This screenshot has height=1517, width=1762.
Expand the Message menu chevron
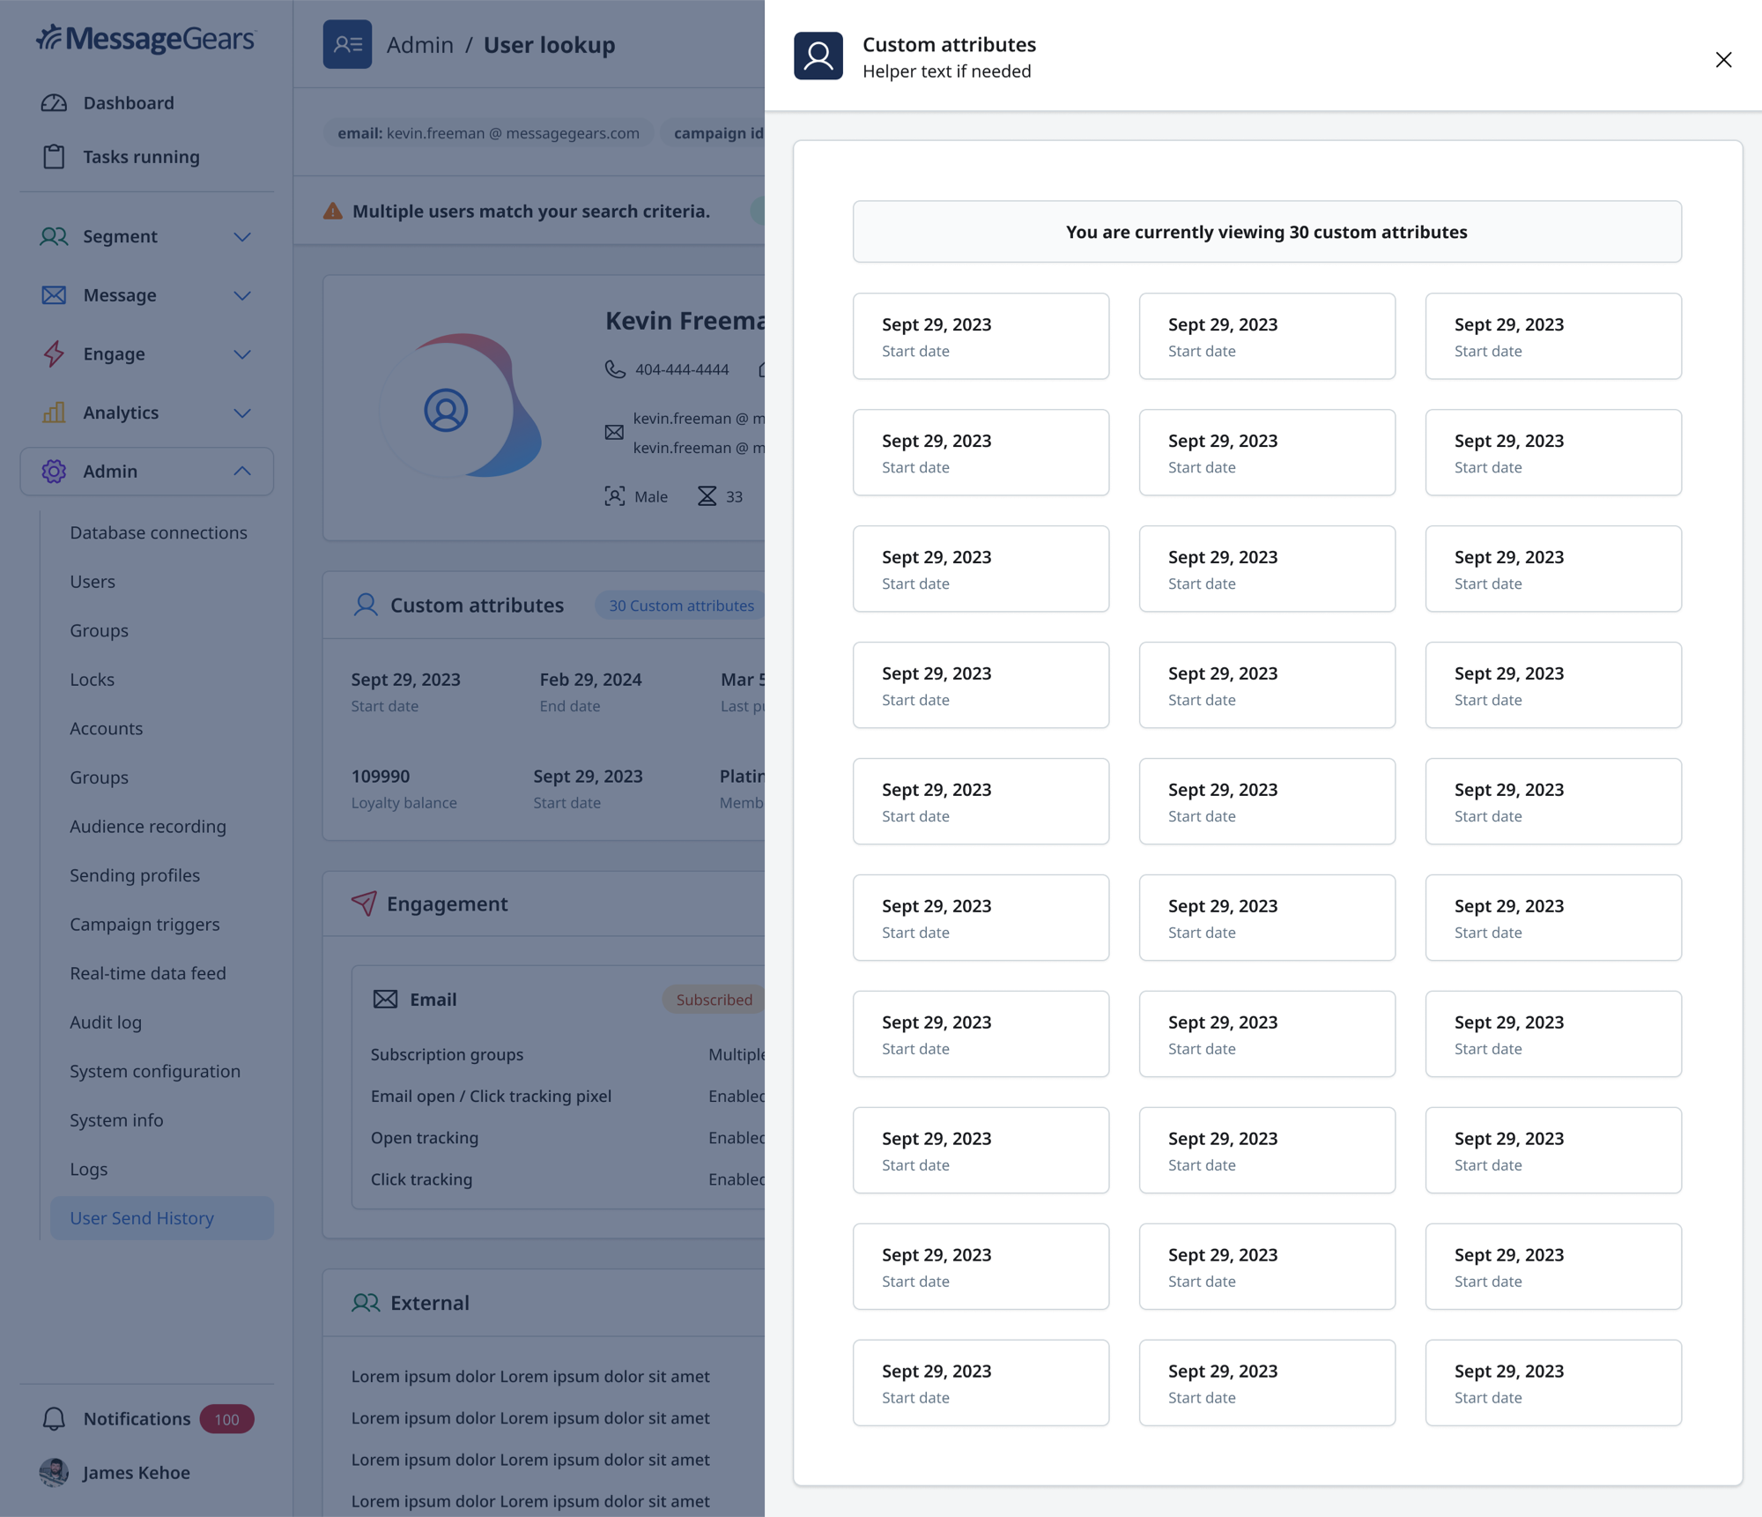[242, 295]
